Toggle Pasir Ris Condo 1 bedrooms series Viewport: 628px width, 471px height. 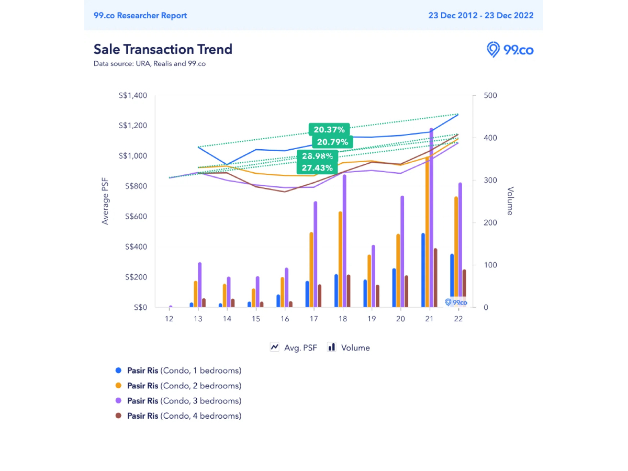click(x=184, y=371)
